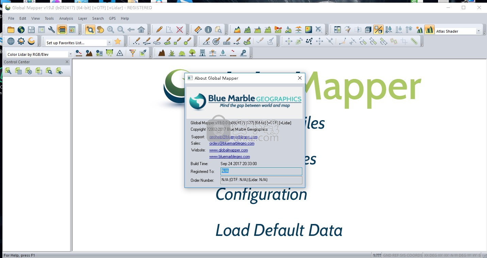Expand the Lidar classification toolbar overflow arrow
The height and width of the screenshot is (258, 487).
pyautogui.click(x=251, y=56)
